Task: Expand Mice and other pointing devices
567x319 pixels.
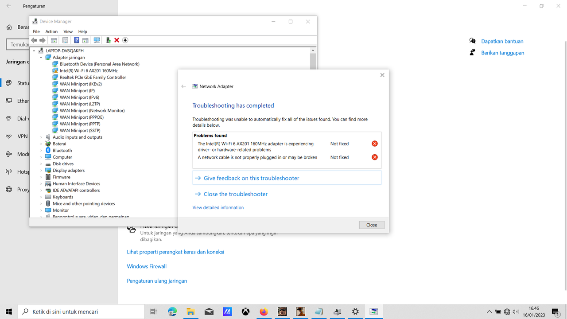Action: click(x=41, y=204)
